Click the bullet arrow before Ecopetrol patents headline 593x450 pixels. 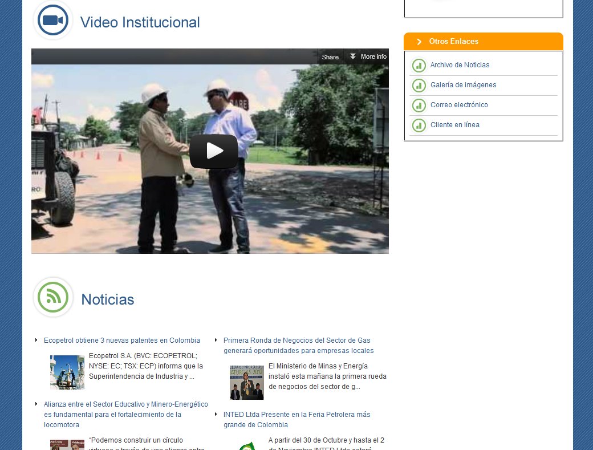coord(36,340)
